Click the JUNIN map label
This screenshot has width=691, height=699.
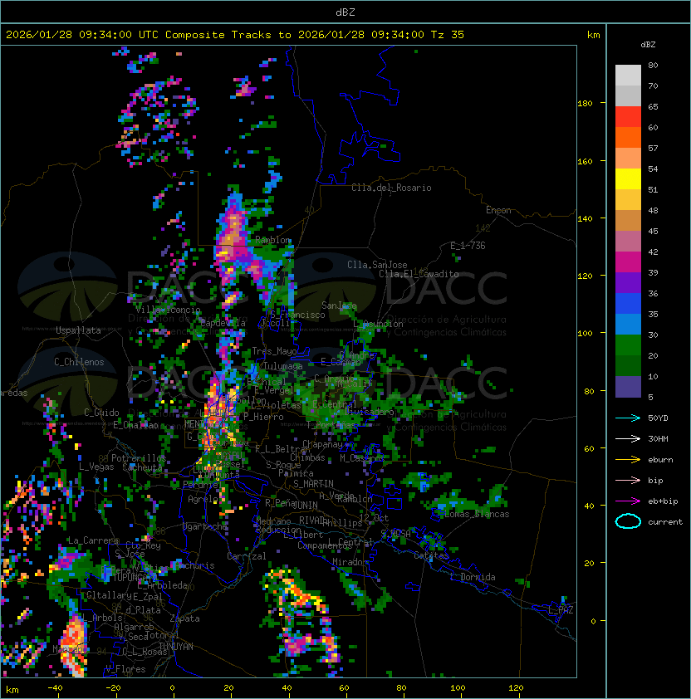tap(305, 505)
